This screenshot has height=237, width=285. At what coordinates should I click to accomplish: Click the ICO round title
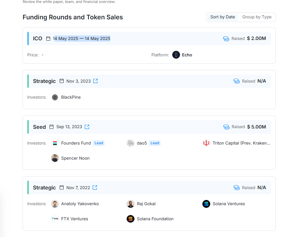37,38
